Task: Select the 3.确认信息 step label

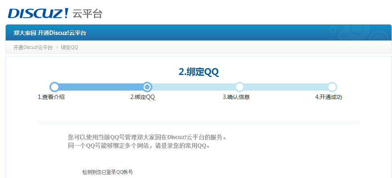Action: 236,97
